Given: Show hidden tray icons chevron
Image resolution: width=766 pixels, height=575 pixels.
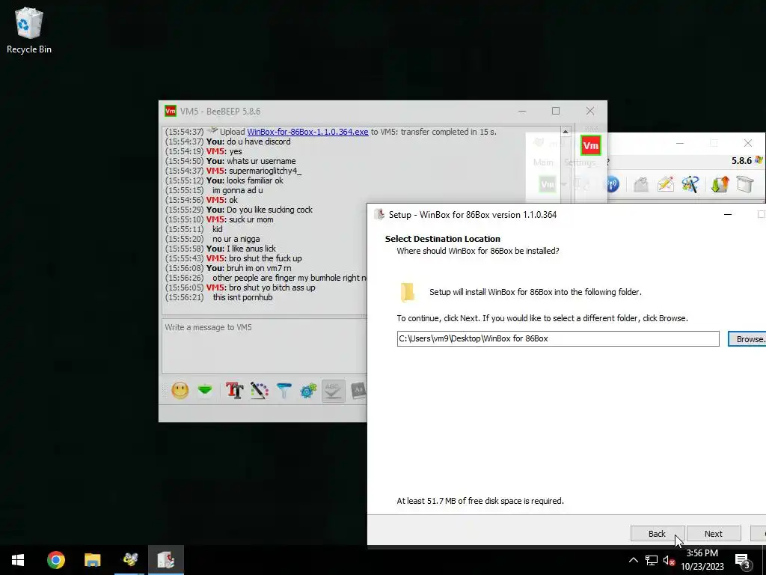Looking at the screenshot, I should (633, 560).
